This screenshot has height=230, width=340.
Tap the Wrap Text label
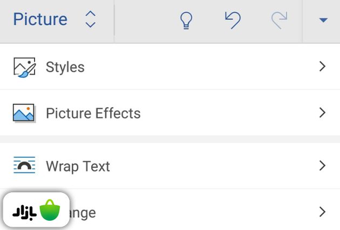coord(78,166)
